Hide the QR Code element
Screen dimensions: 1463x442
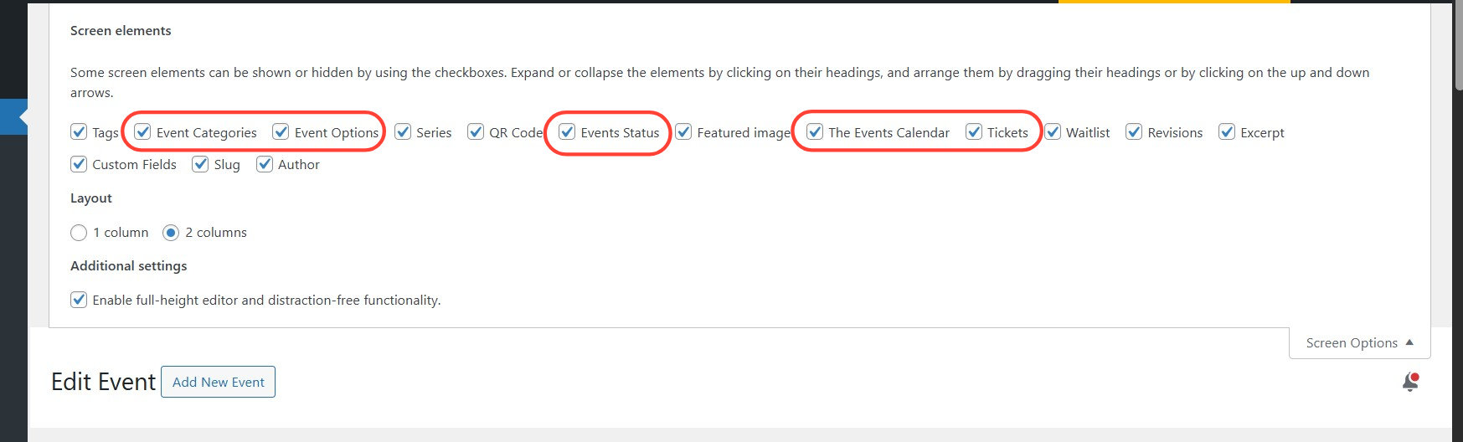(476, 132)
